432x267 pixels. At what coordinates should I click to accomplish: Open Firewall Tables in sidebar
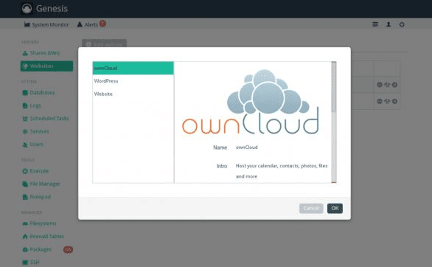(x=43, y=237)
